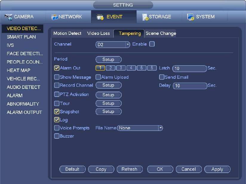Enable tampering detection checkbox

(152, 44)
